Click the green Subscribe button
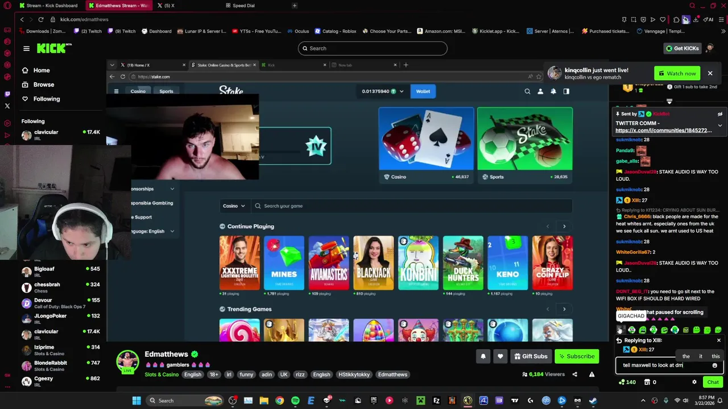Screen dimensions: 728x409 point(577,356)
